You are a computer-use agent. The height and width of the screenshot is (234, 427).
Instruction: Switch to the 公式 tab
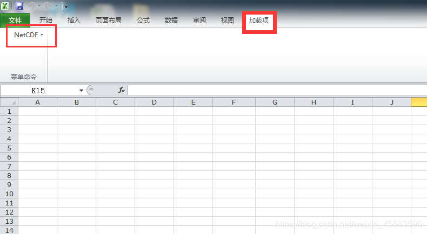(x=143, y=20)
